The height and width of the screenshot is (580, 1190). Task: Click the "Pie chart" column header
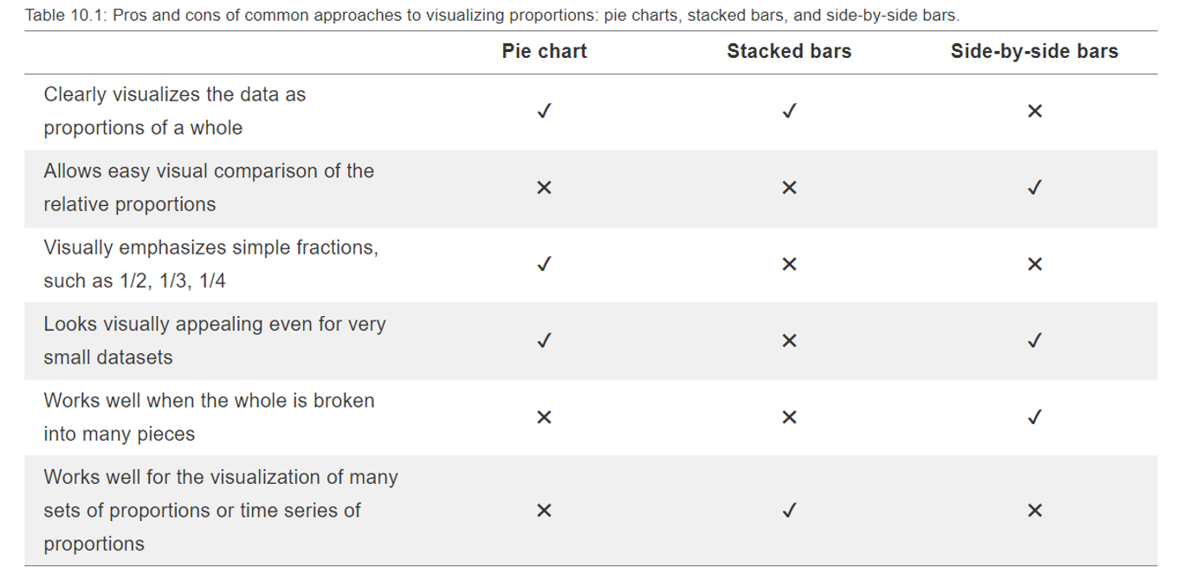pos(544,52)
